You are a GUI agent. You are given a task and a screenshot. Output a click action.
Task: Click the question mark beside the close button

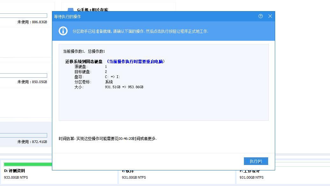pyautogui.click(x=261, y=16)
